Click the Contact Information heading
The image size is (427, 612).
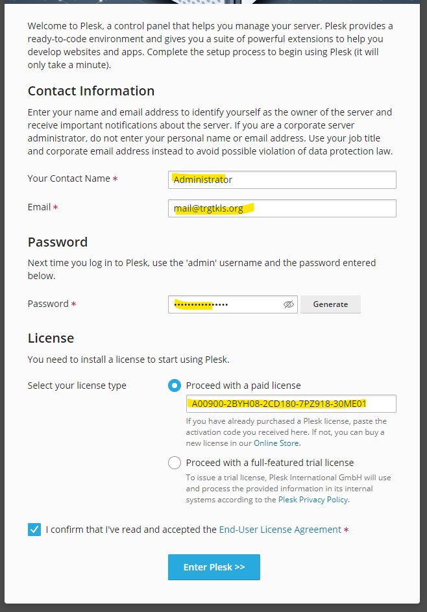point(91,91)
